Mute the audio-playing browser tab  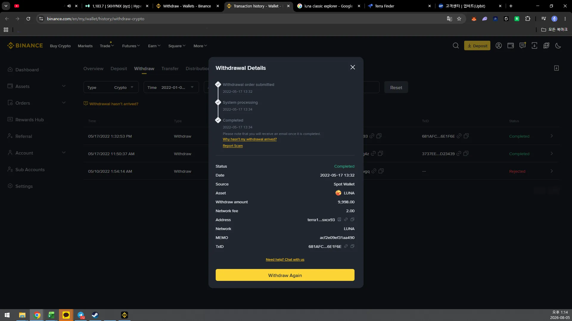click(69, 6)
